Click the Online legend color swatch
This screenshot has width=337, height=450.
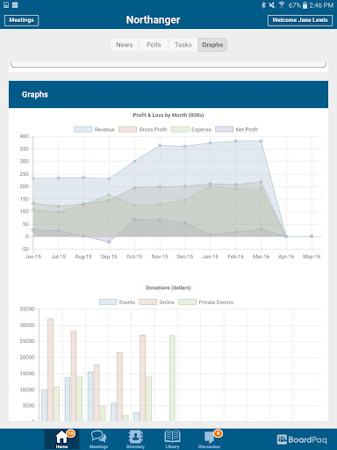tap(147, 302)
